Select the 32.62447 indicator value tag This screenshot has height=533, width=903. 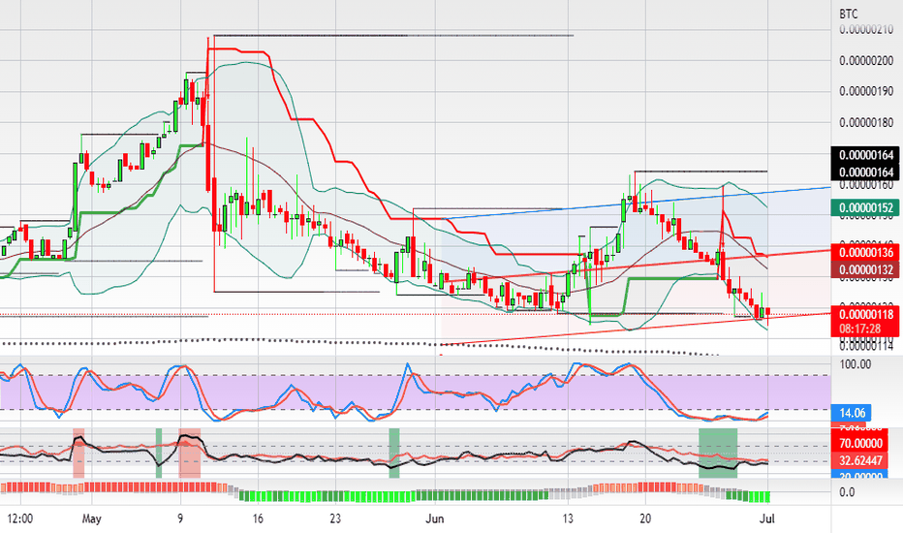[860, 460]
